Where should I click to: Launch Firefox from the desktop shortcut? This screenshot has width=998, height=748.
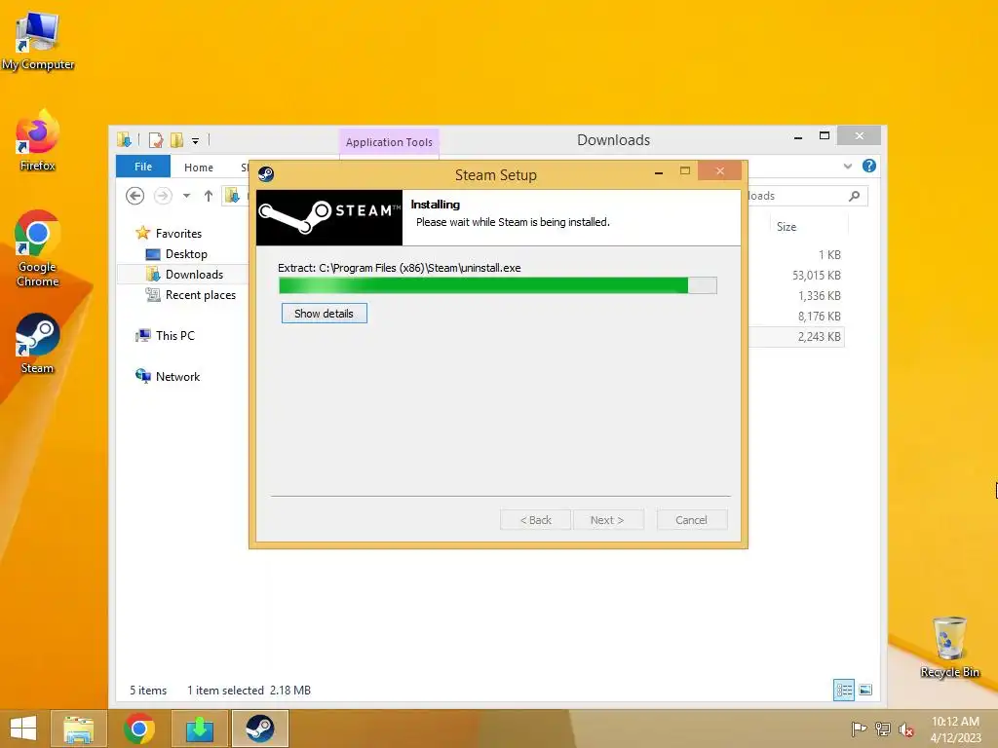click(x=38, y=140)
